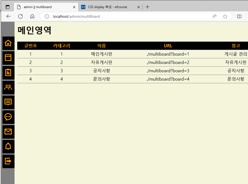Select the logout exit icon in sidebar

pos(8,161)
